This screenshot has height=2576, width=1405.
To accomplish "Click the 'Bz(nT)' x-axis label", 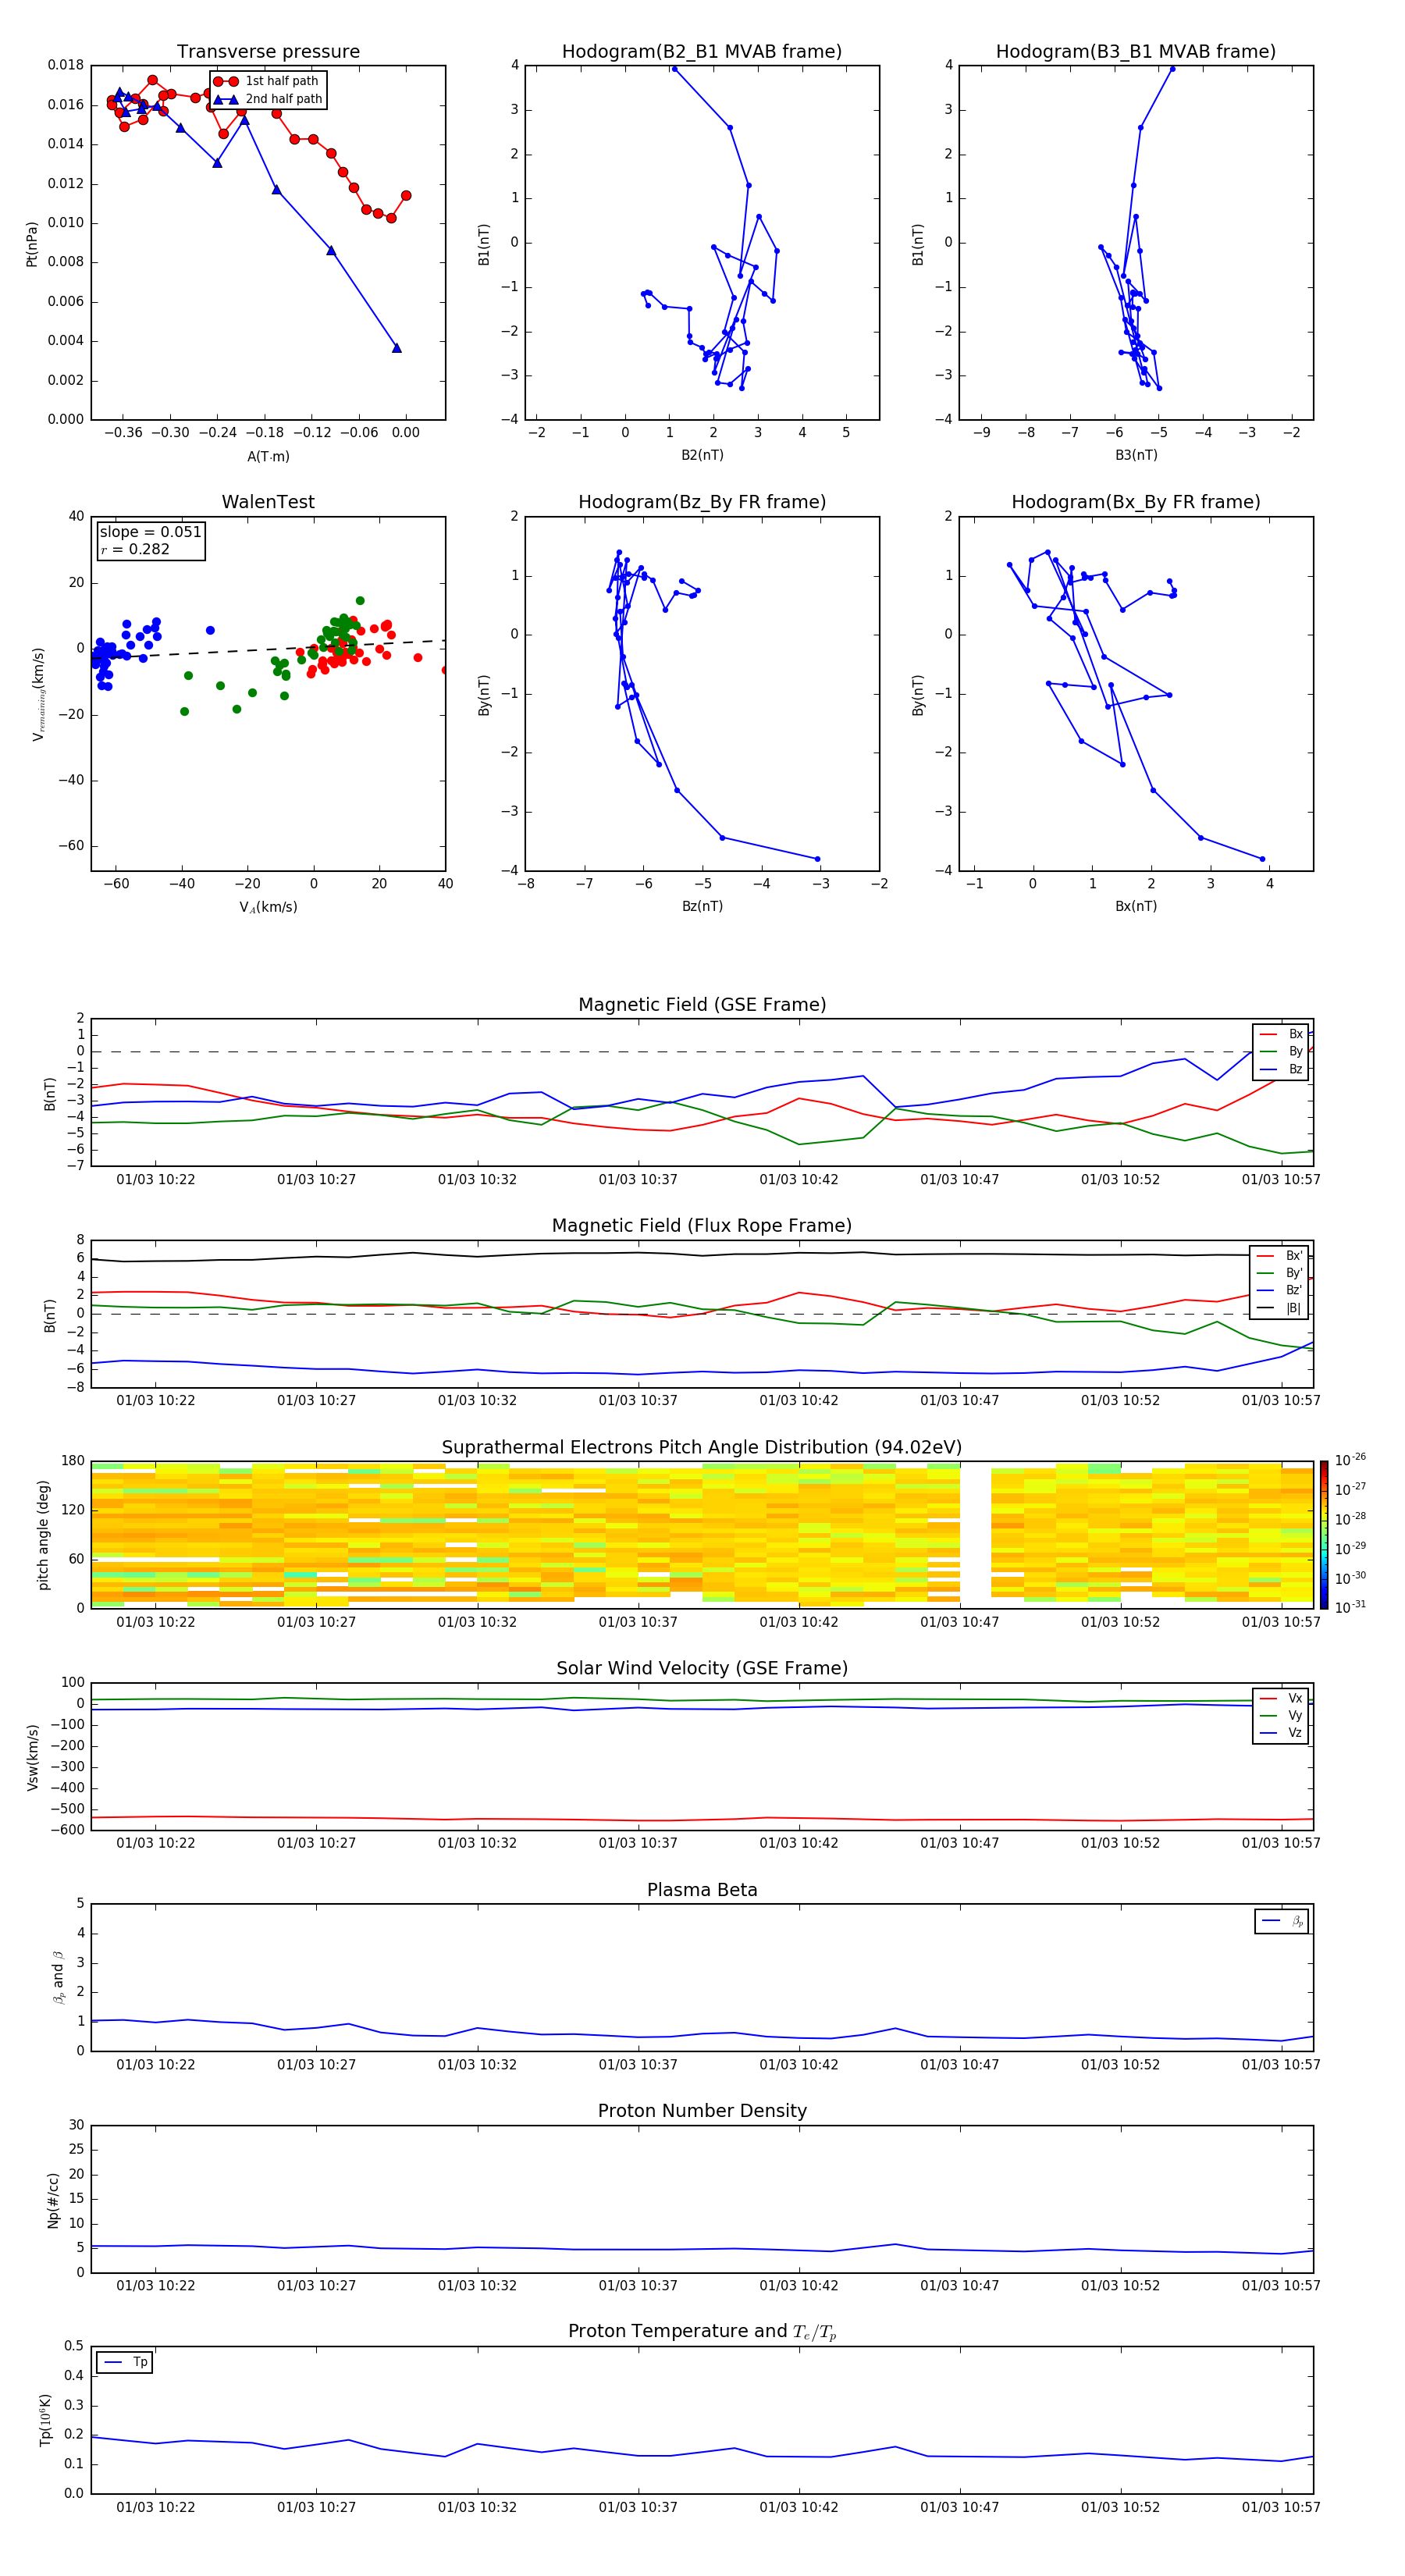I will tap(702, 907).
